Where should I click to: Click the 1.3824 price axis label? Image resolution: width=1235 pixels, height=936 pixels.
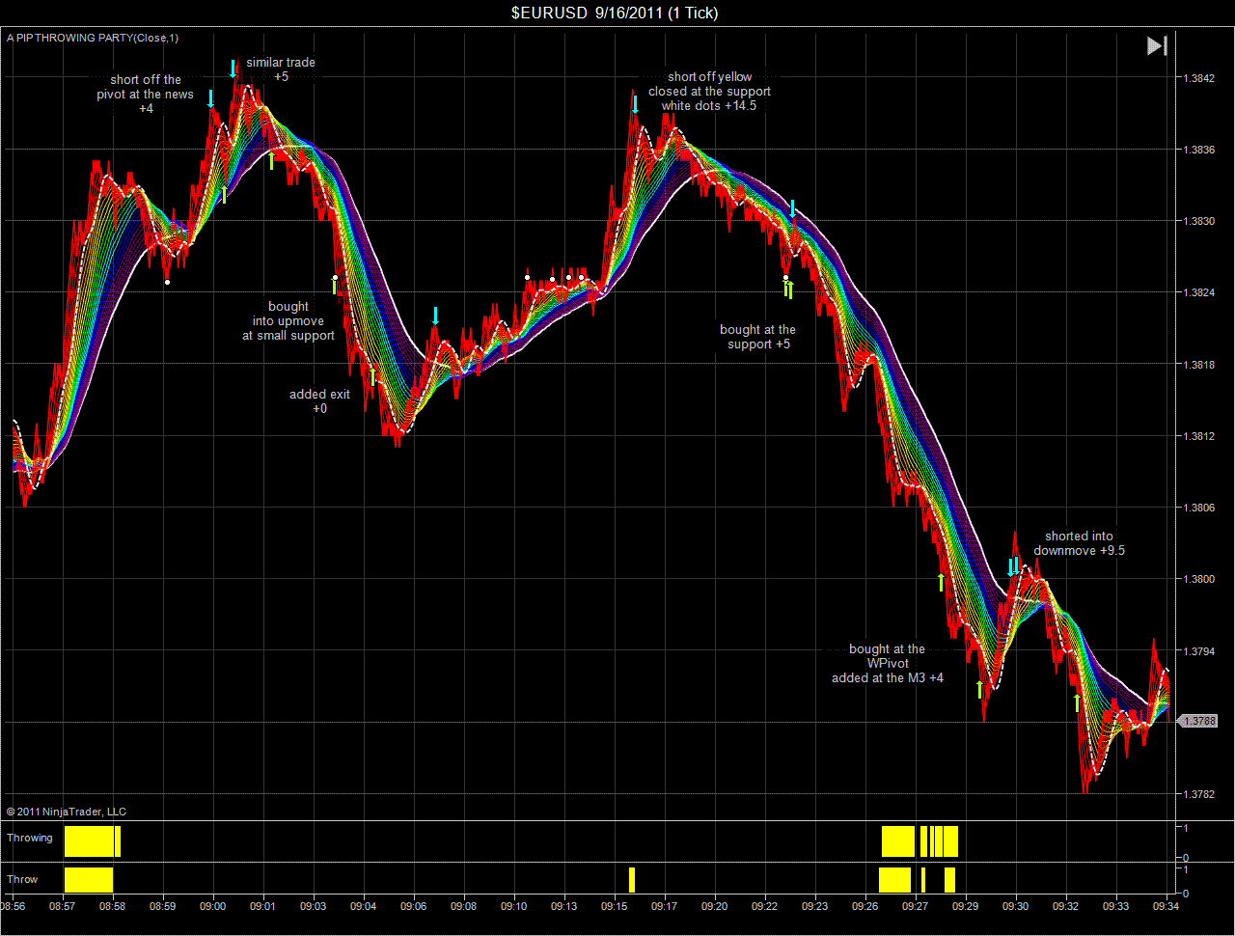(x=1198, y=292)
